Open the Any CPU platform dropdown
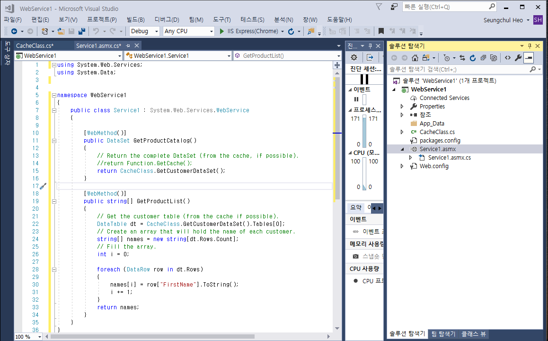 click(188, 31)
